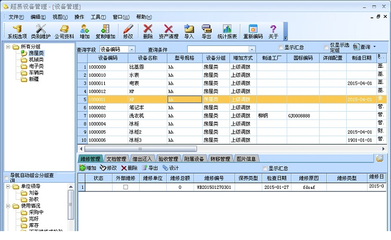Collapse the 使用情况 tree node

8,206
